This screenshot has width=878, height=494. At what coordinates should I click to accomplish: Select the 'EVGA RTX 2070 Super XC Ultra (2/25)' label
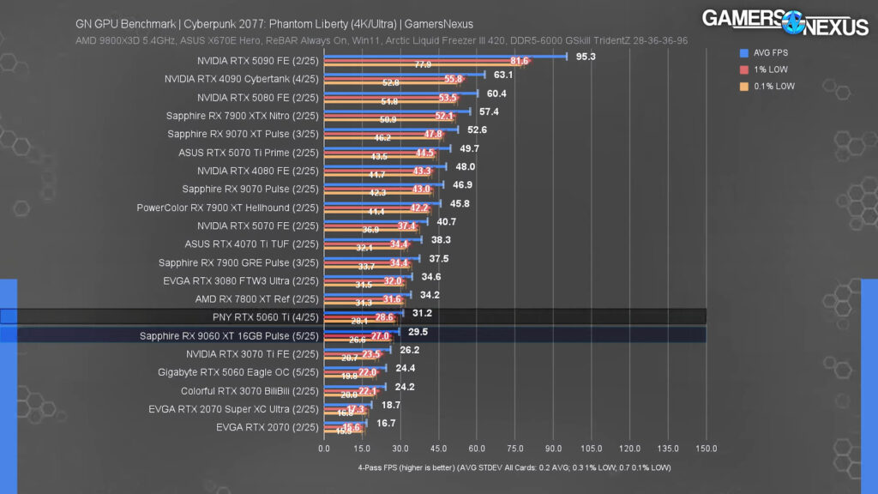[233, 409]
